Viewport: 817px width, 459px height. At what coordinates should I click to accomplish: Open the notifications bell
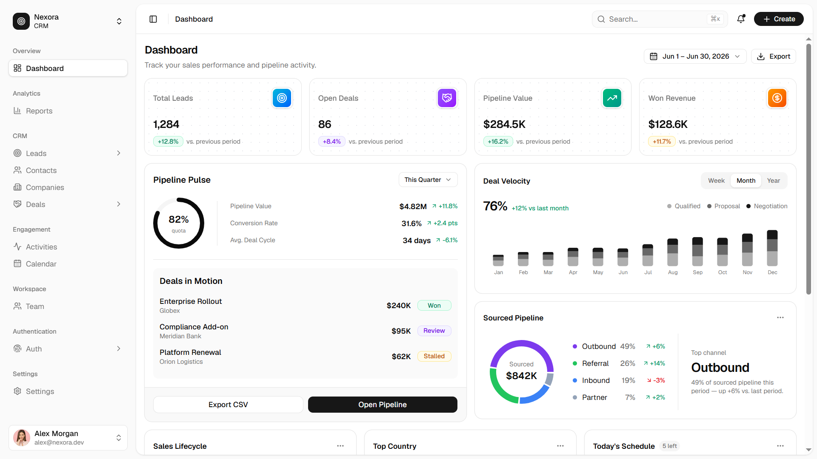741,19
